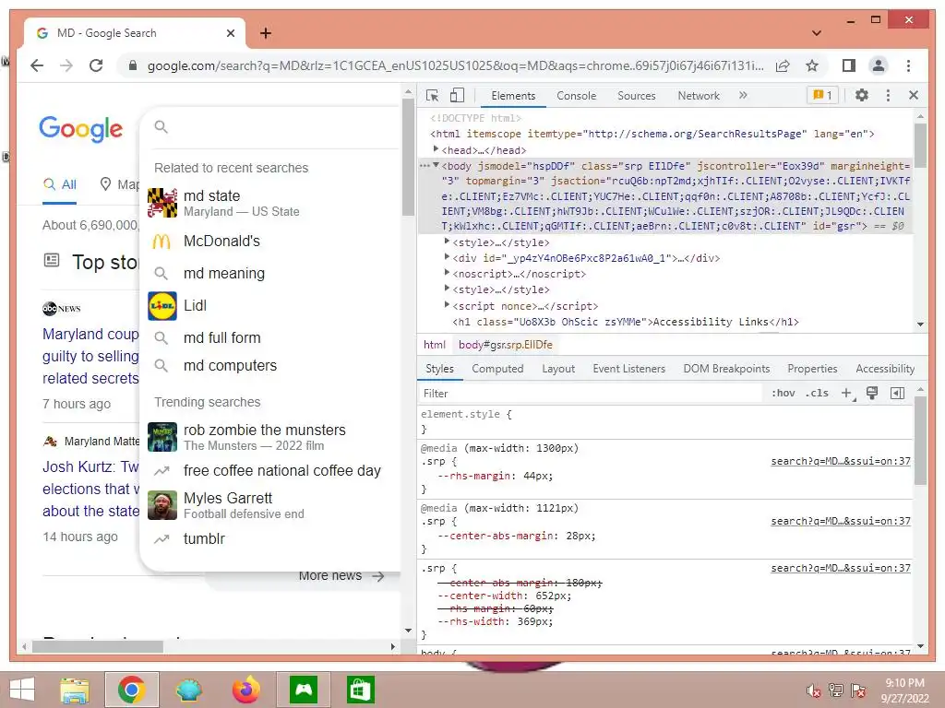
Task: Open File Explorer from taskbar
Action: [75, 690]
